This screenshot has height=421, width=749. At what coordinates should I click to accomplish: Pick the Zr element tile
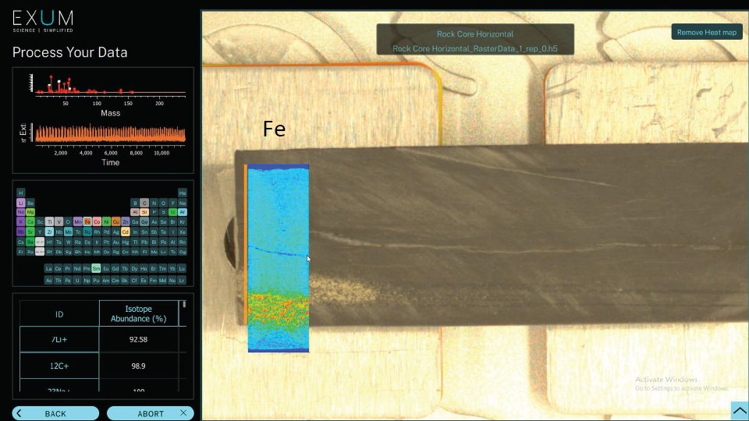coord(49,232)
